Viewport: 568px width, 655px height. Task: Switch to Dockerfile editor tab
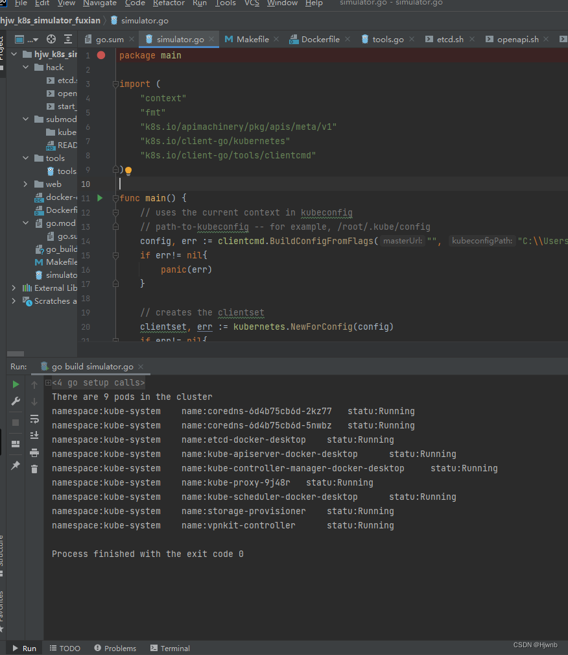click(x=320, y=39)
